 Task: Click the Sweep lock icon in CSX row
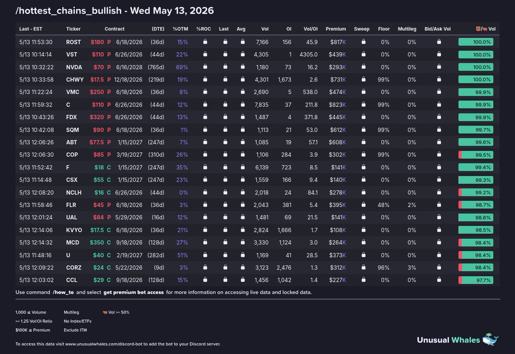pyautogui.click(x=363, y=180)
